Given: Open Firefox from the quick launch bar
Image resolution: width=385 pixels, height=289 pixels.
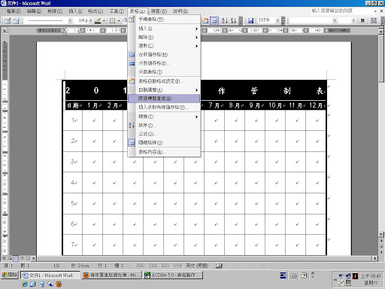Looking at the screenshot, I should tap(59, 284).
